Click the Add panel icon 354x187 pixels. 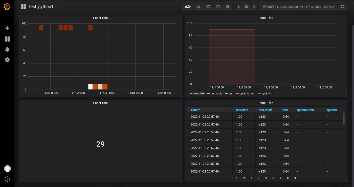(x=188, y=7)
